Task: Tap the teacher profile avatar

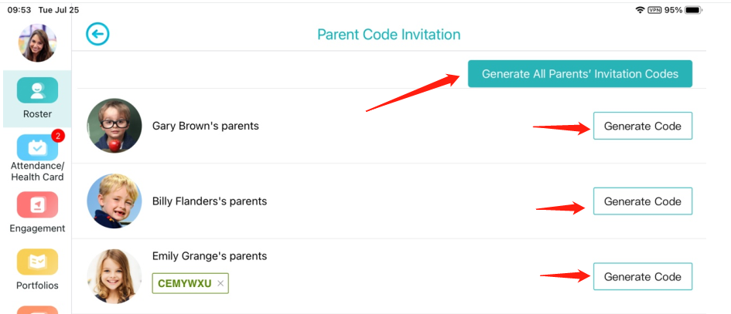Action: click(37, 42)
